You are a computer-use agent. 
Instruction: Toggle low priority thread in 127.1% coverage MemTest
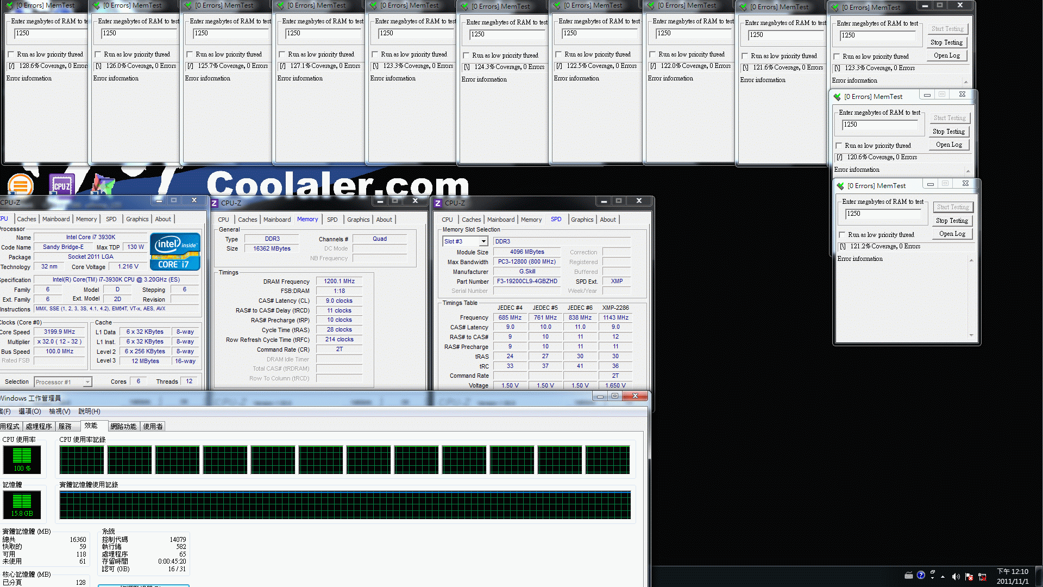click(x=282, y=54)
